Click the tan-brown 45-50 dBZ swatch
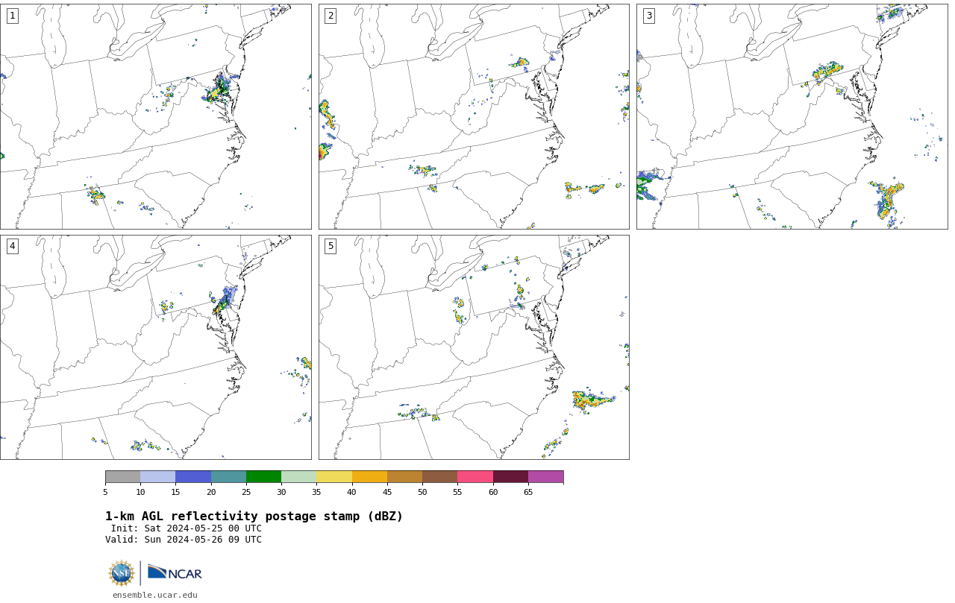This screenshot has width=955, height=603. [404, 477]
